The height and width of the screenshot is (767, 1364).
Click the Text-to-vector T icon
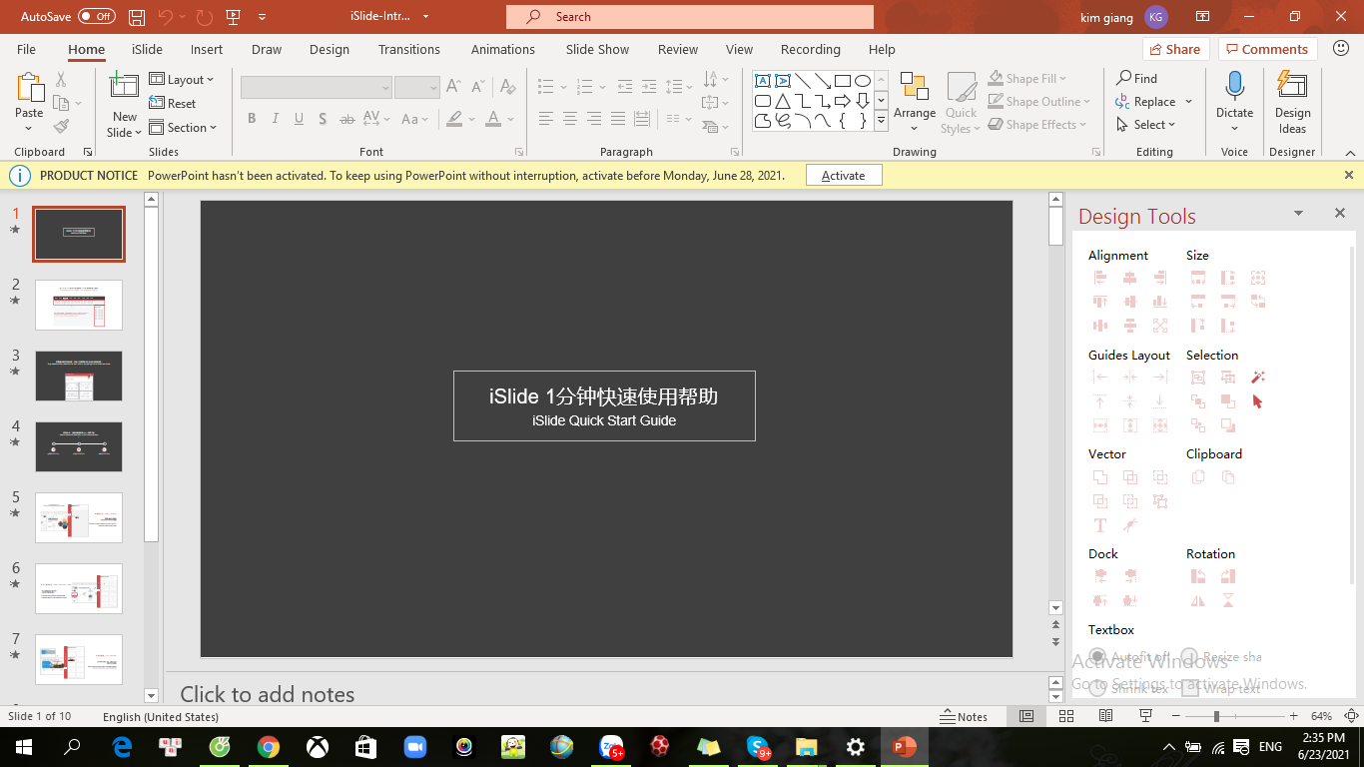pyautogui.click(x=1100, y=525)
